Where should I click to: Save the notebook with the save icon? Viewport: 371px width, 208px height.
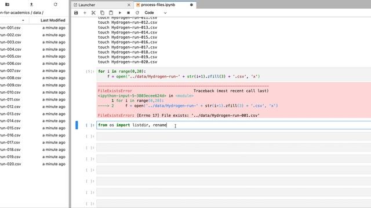(x=76, y=13)
